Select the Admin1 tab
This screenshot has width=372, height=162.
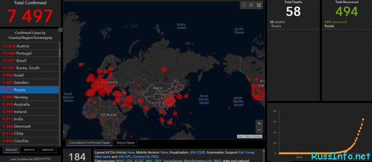click(x=29, y=150)
